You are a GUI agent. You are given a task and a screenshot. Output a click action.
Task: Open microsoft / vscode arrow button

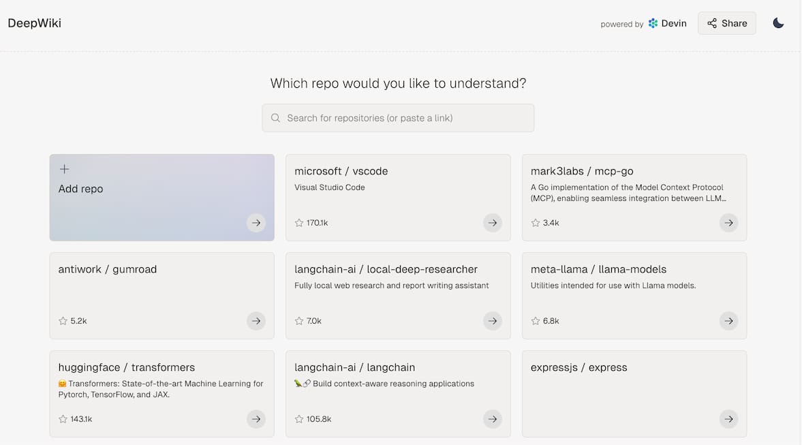point(492,223)
